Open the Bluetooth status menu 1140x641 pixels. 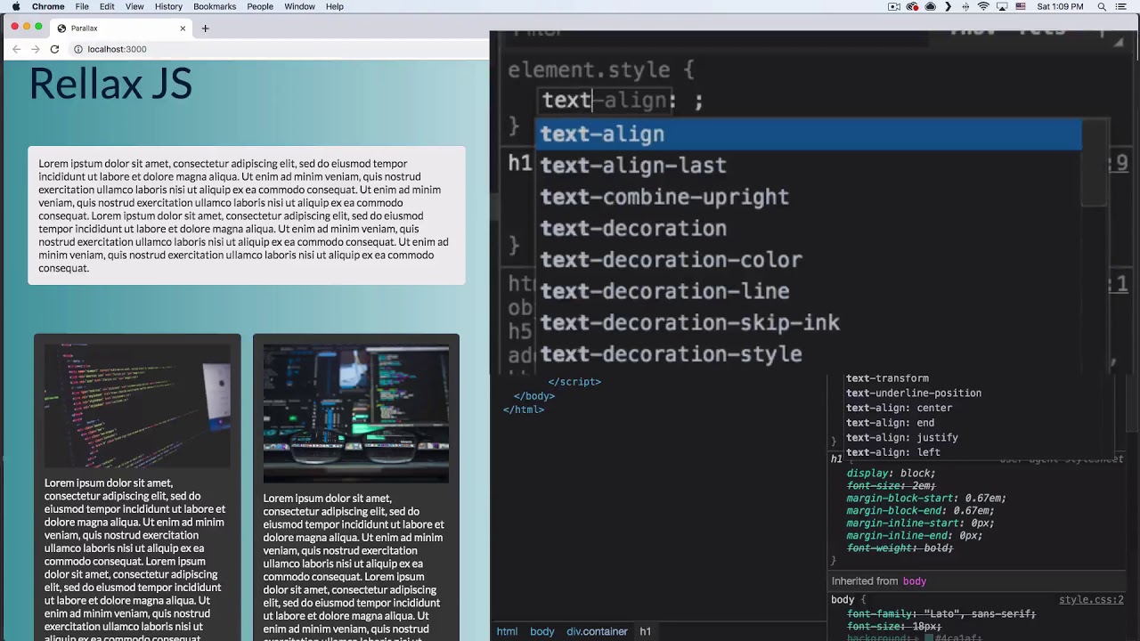[965, 6]
